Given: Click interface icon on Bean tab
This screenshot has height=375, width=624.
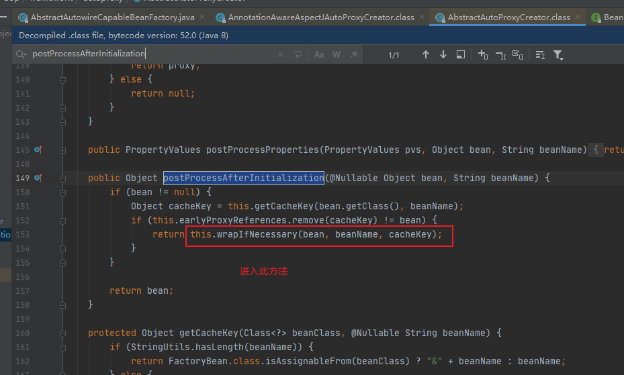Looking at the screenshot, I should (596, 17).
